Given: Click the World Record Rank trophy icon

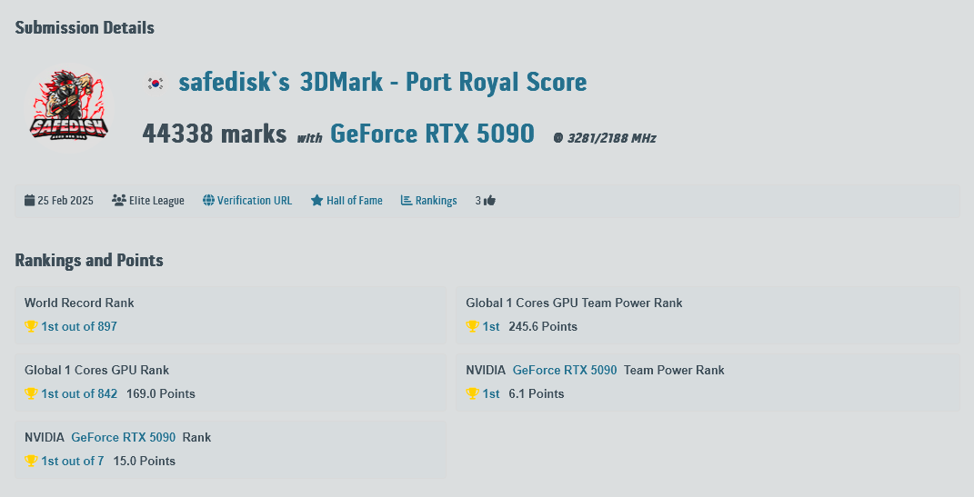Looking at the screenshot, I should [31, 326].
